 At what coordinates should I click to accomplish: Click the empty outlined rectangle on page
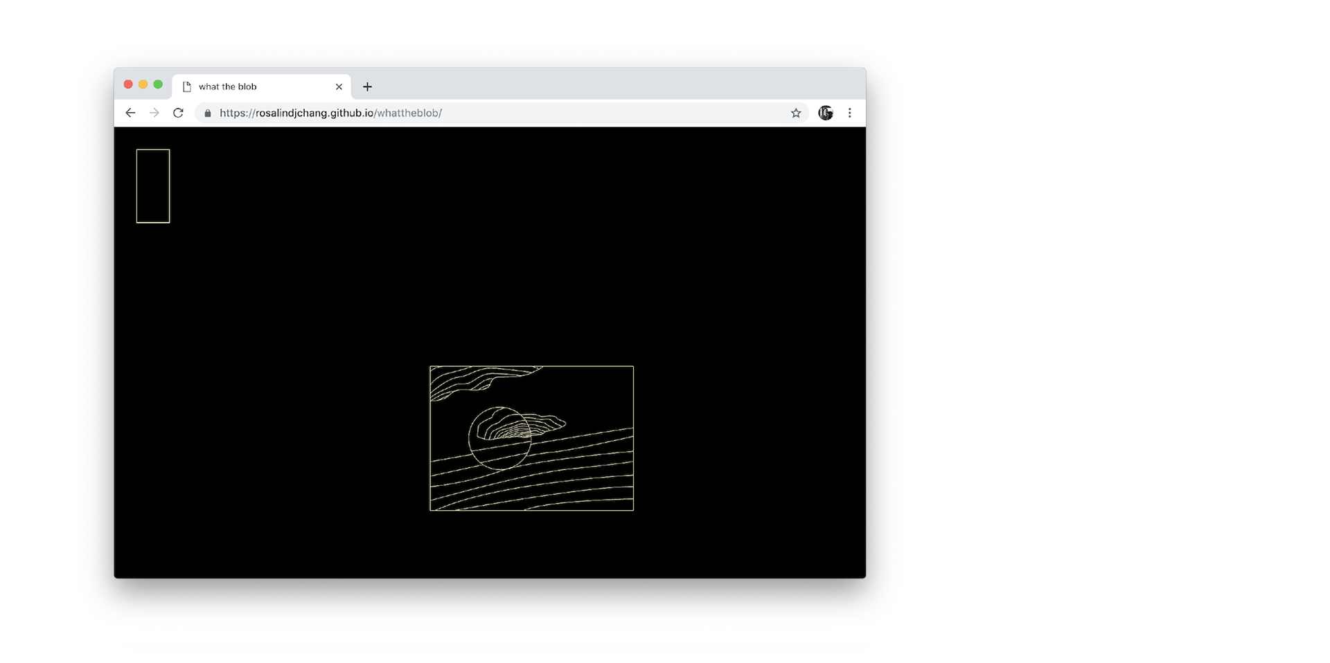[x=153, y=186]
